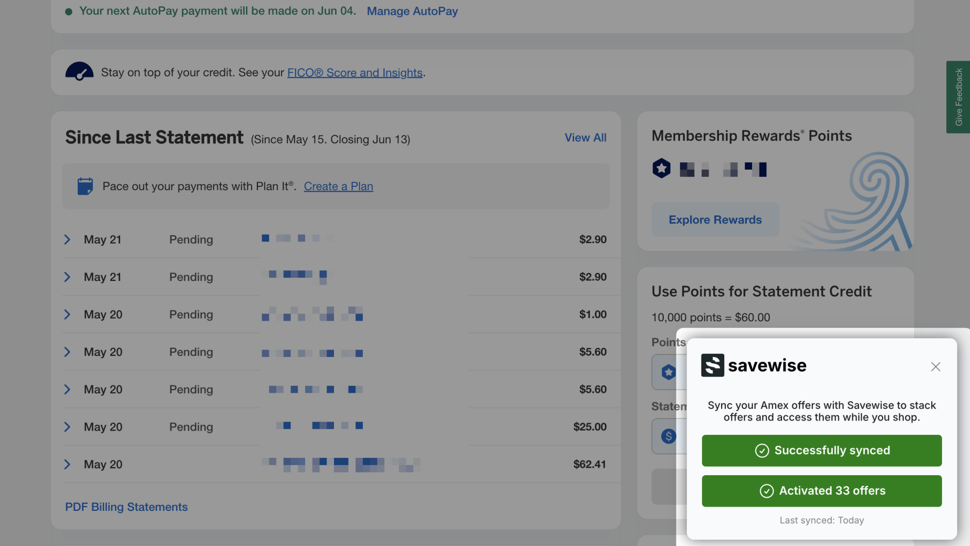The height and width of the screenshot is (546, 970).
Task: Click the Successfully synced button
Action: pos(821,450)
